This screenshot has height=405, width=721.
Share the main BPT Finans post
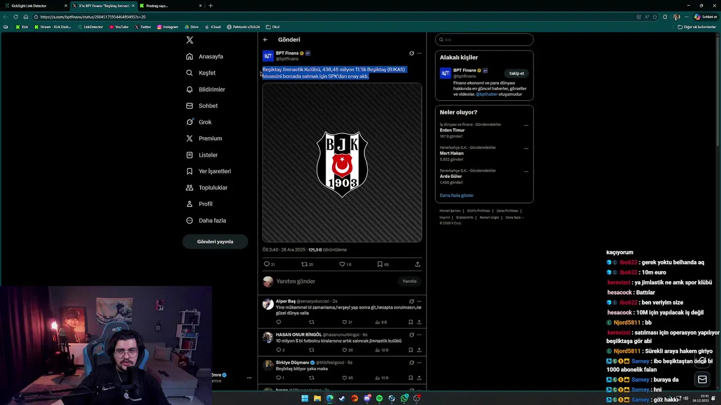(x=417, y=264)
